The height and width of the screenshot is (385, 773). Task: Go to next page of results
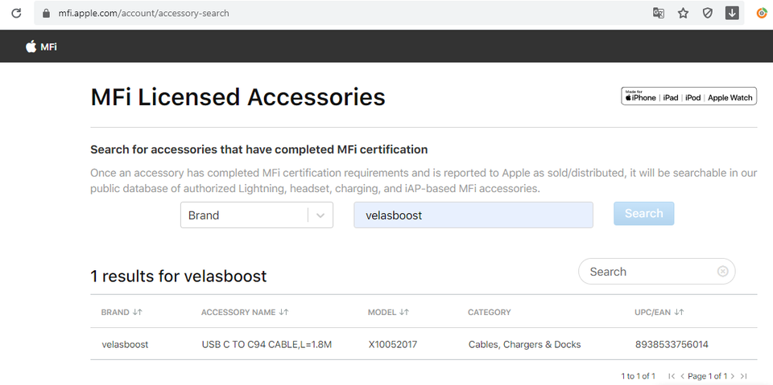pyautogui.click(x=733, y=376)
